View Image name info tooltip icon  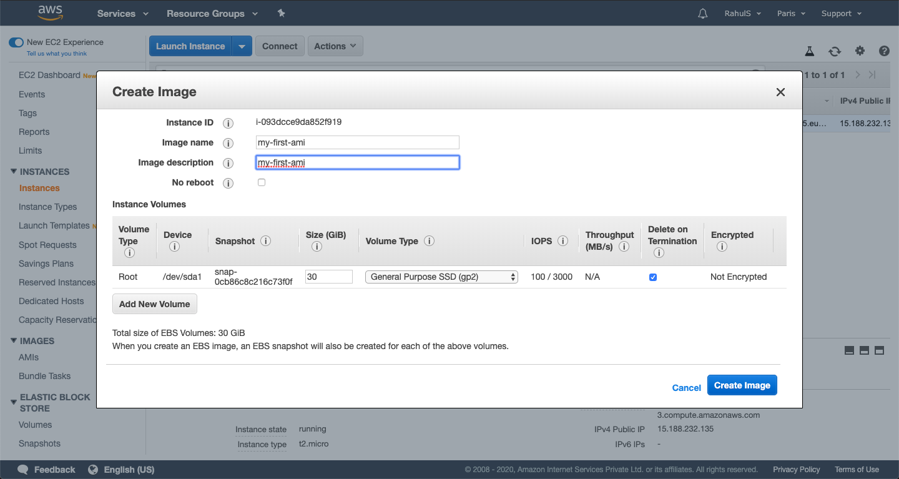pos(228,142)
